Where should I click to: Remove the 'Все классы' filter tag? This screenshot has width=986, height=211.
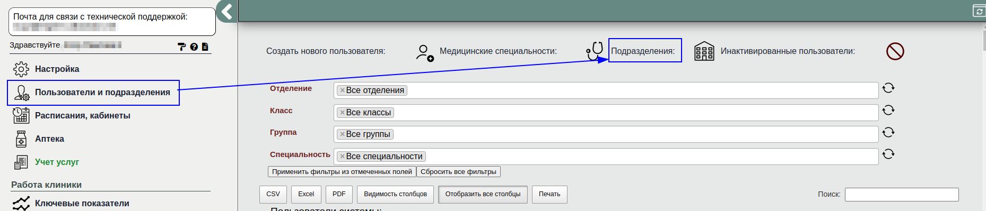click(342, 113)
